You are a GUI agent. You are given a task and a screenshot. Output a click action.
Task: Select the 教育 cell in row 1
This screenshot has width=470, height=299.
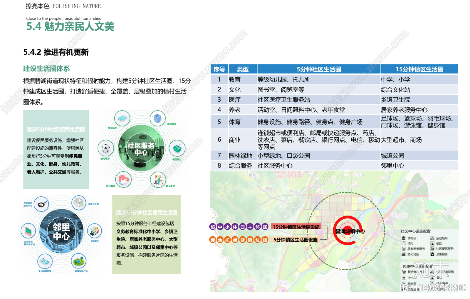[x=243, y=79]
